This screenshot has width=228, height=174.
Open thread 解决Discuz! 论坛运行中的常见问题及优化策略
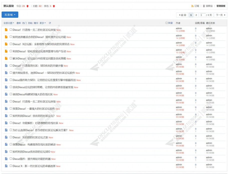pyautogui.click(x=39, y=58)
